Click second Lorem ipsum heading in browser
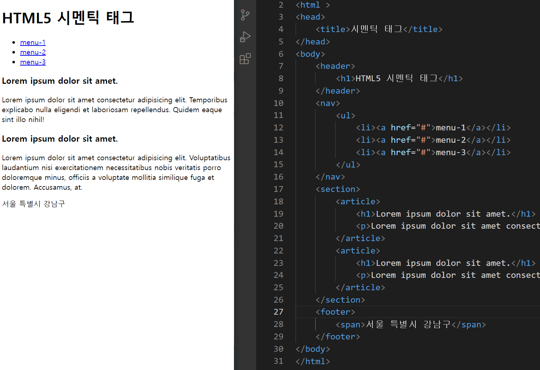This screenshot has width=540, height=370. [x=60, y=139]
